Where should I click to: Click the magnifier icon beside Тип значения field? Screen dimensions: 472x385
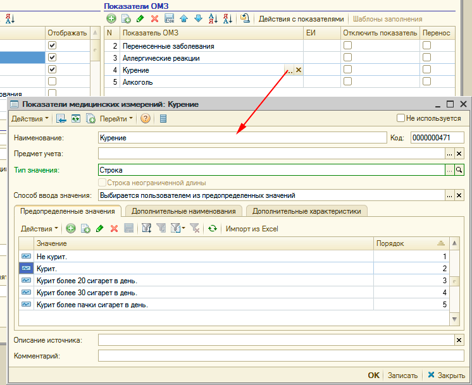pos(460,170)
